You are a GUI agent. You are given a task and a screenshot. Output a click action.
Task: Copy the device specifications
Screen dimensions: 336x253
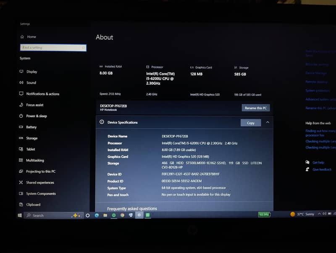(251, 123)
